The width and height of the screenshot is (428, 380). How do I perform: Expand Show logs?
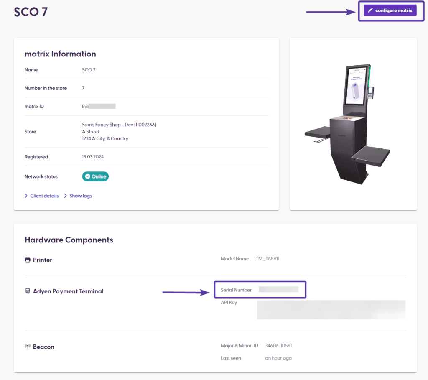[81, 196]
